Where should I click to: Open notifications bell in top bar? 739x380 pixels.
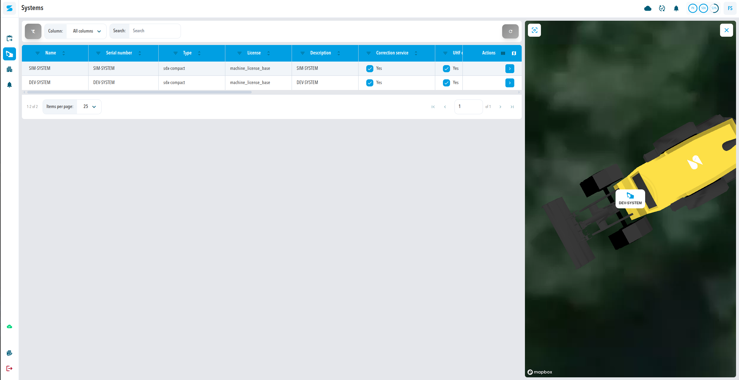click(676, 8)
